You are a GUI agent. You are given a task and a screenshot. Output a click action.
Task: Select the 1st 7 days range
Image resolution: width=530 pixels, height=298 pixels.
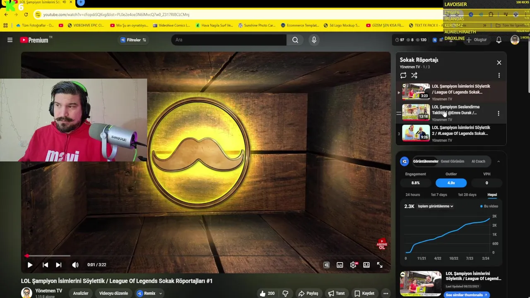click(x=439, y=195)
